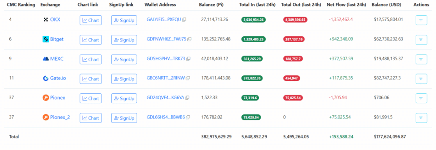Click the Pionex_2 exchange logo
Screen dimensions: 436x150
(x=46, y=117)
